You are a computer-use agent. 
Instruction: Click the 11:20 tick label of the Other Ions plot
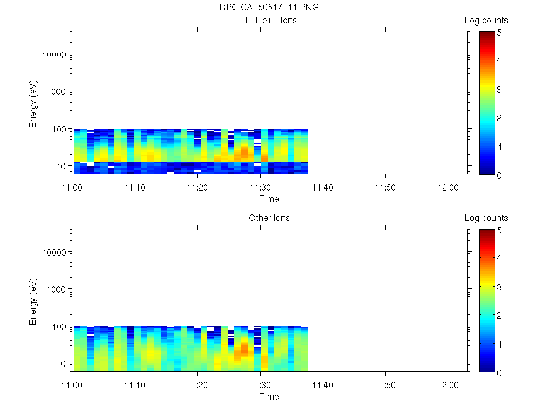pyautogui.click(x=198, y=385)
